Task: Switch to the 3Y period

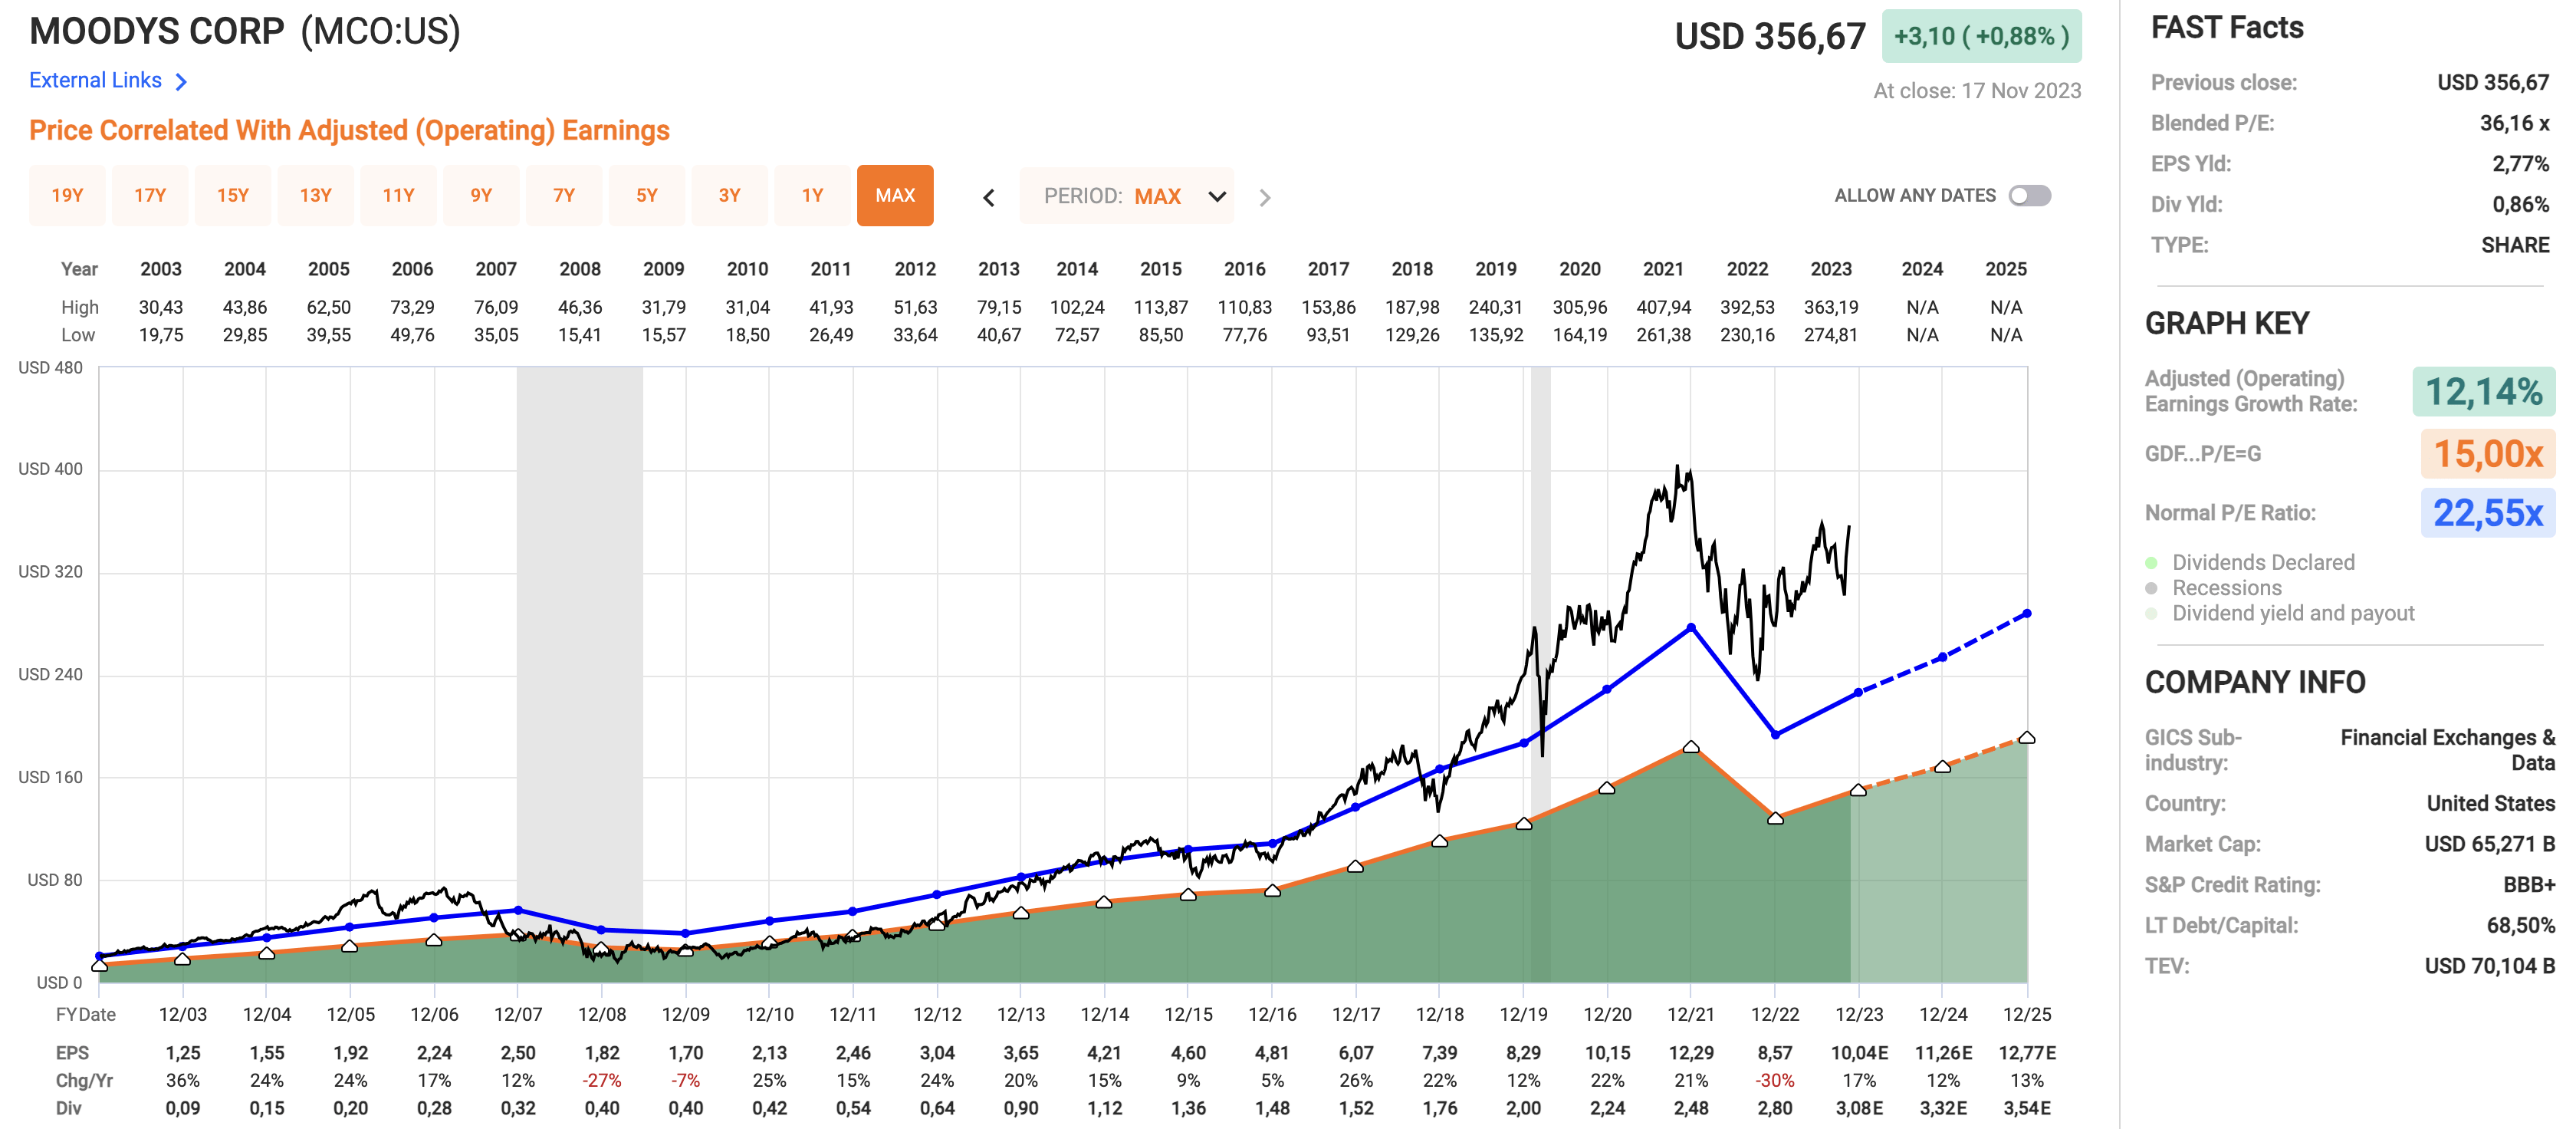Action: pos(730,195)
